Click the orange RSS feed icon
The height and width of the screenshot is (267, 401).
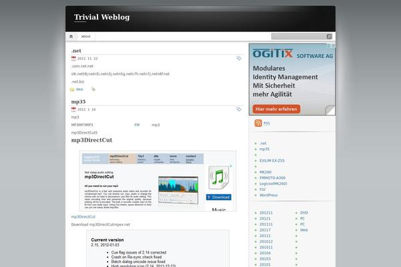258,123
